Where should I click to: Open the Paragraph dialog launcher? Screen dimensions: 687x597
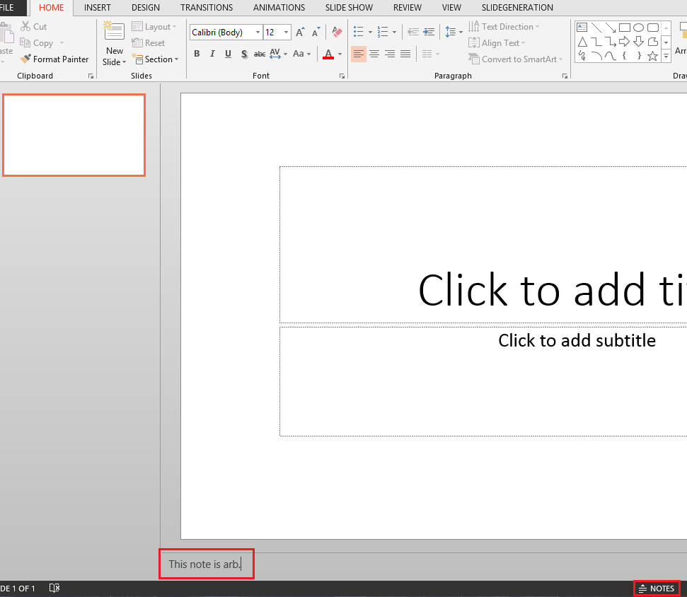[565, 76]
